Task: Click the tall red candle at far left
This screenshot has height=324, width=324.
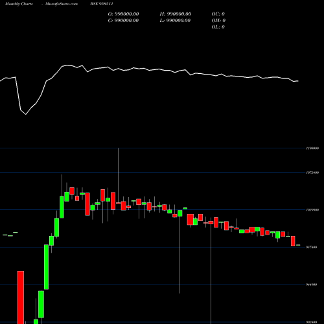Action: click(21, 297)
